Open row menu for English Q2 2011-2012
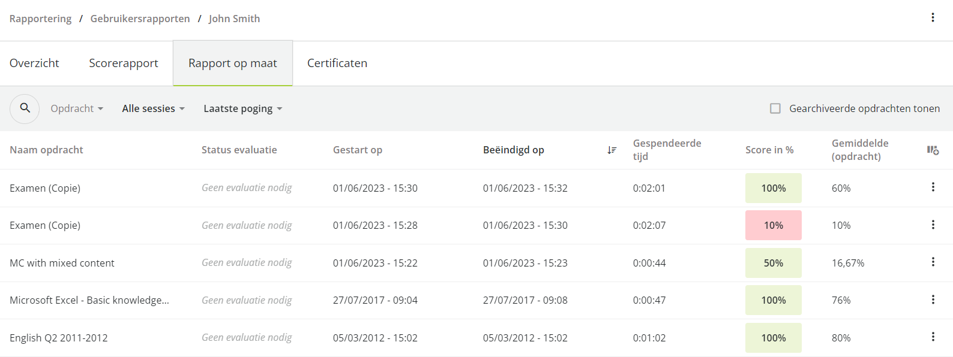953x357 pixels. [933, 337]
